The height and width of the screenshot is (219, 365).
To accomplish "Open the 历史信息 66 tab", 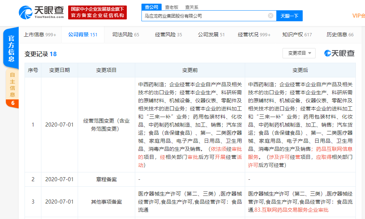I will click(340, 35).
